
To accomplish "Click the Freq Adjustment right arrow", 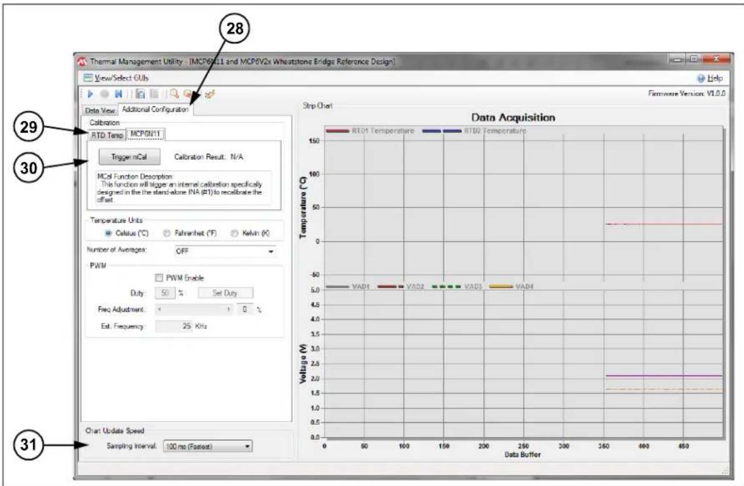I will (x=229, y=309).
